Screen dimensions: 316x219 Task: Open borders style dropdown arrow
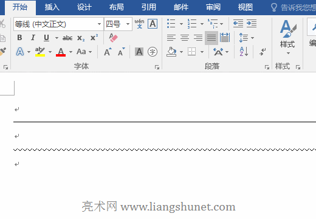click(202, 52)
